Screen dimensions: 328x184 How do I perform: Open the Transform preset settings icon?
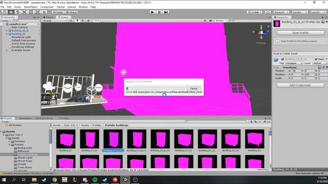pyautogui.click(x=323, y=67)
